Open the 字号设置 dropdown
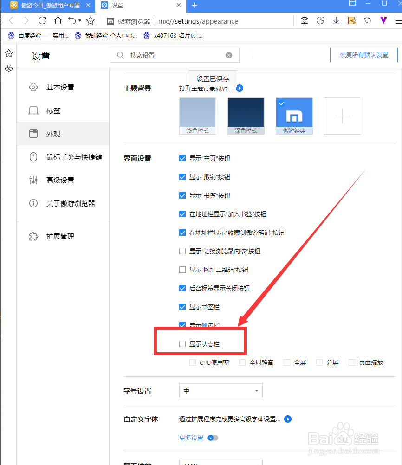 pos(220,391)
